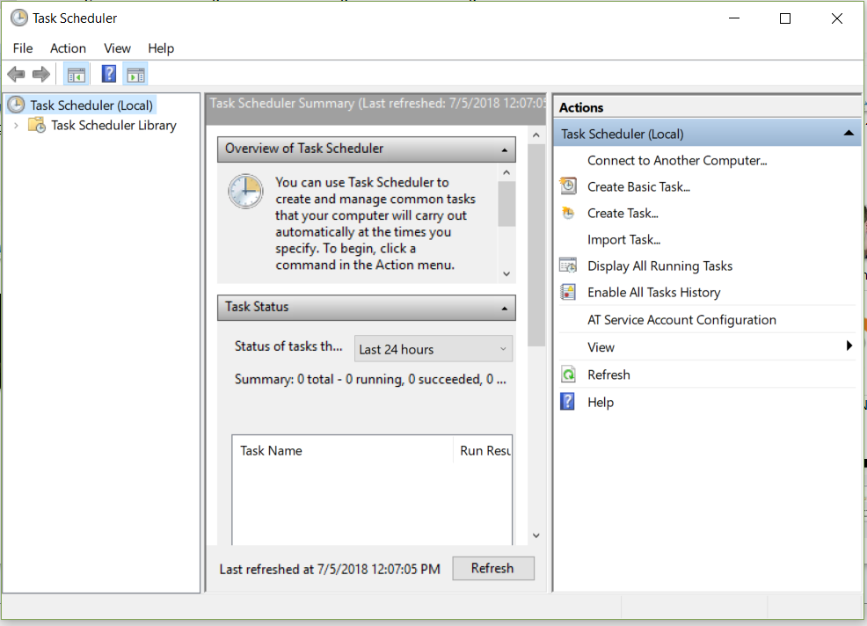Screen dimensions: 867x626
Task: Click the Refresh button at the bottom
Action: coord(492,568)
